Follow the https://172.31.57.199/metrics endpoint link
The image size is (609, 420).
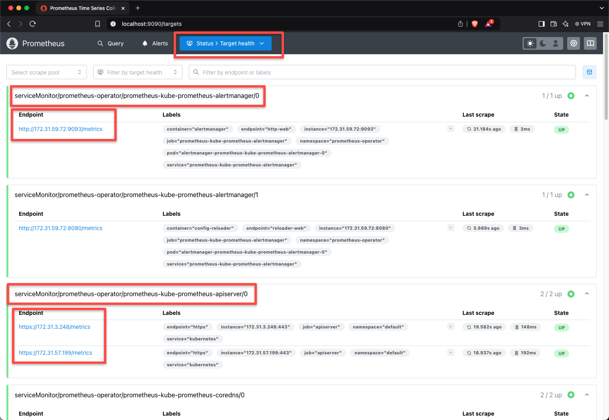pyautogui.click(x=55, y=353)
